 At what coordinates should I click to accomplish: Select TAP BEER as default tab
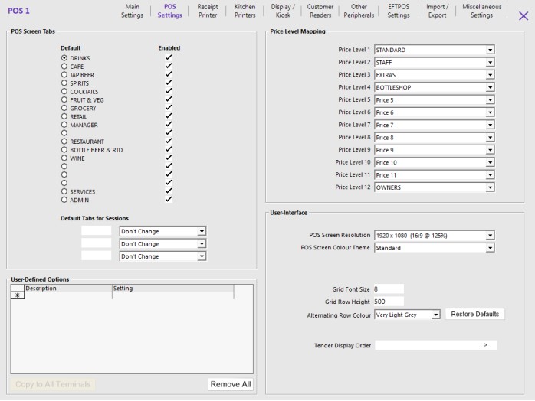(x=64, y=74)
